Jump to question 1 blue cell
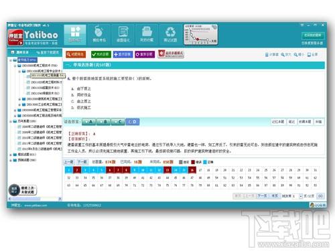Image resolution: width=335 pixels, height=251 pixels. [69, 170]
